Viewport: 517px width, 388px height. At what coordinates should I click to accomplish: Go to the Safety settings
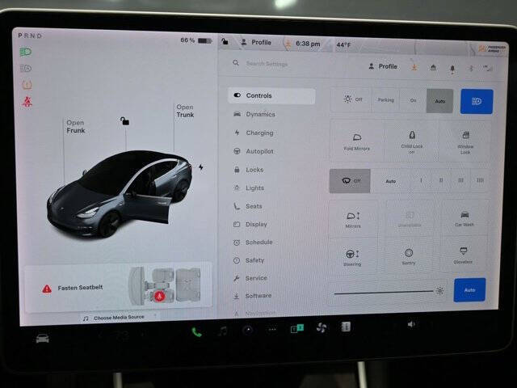249,260
